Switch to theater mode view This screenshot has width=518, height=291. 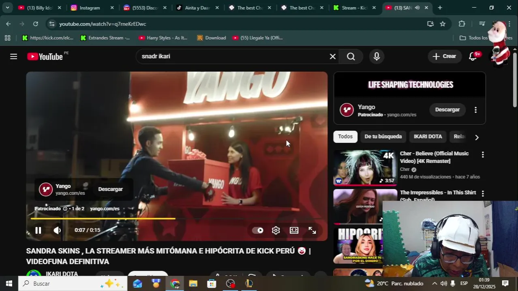tap(294, 230)
